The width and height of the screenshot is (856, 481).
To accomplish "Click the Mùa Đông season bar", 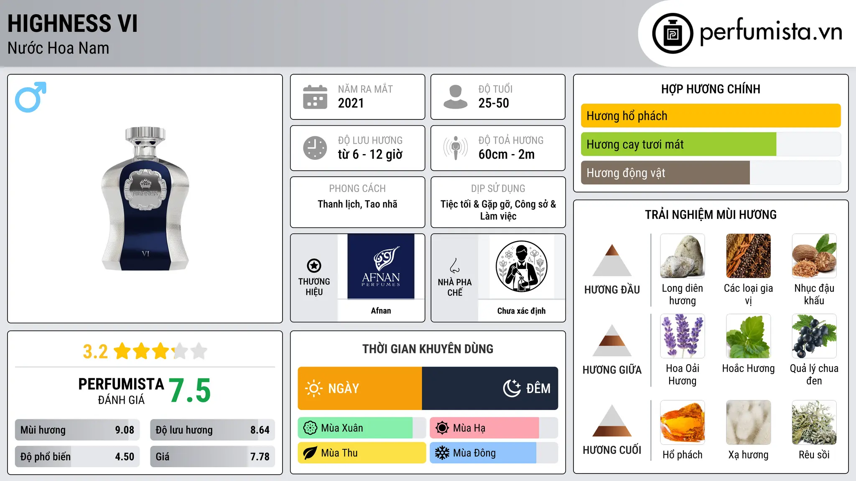I will (x=494, y=453).
